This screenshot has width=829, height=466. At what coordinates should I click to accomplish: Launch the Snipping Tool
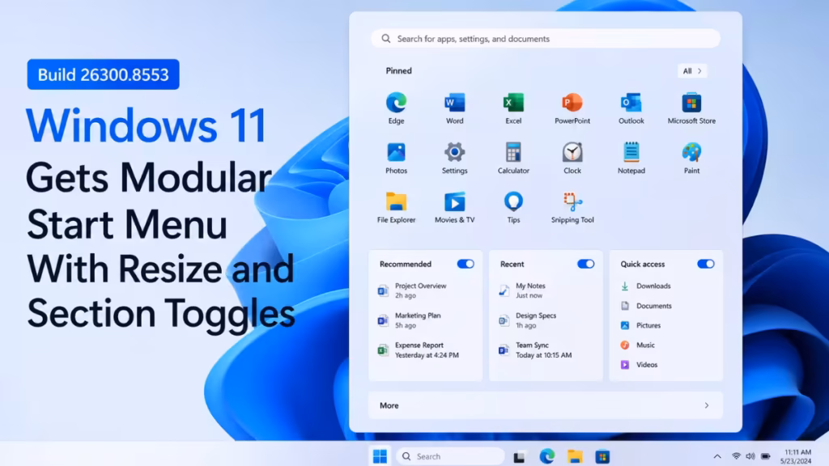click(572, 207)
